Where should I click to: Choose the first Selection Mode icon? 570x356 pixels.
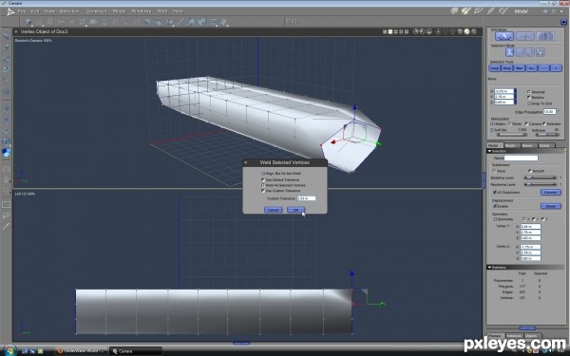click(509, 52)
